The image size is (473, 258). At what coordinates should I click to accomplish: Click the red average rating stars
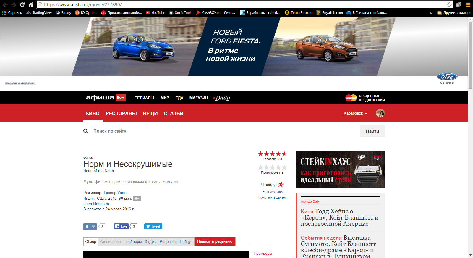(272, 154)
